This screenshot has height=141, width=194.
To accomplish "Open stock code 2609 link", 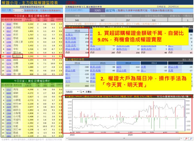I will click(x=9, y=107).
